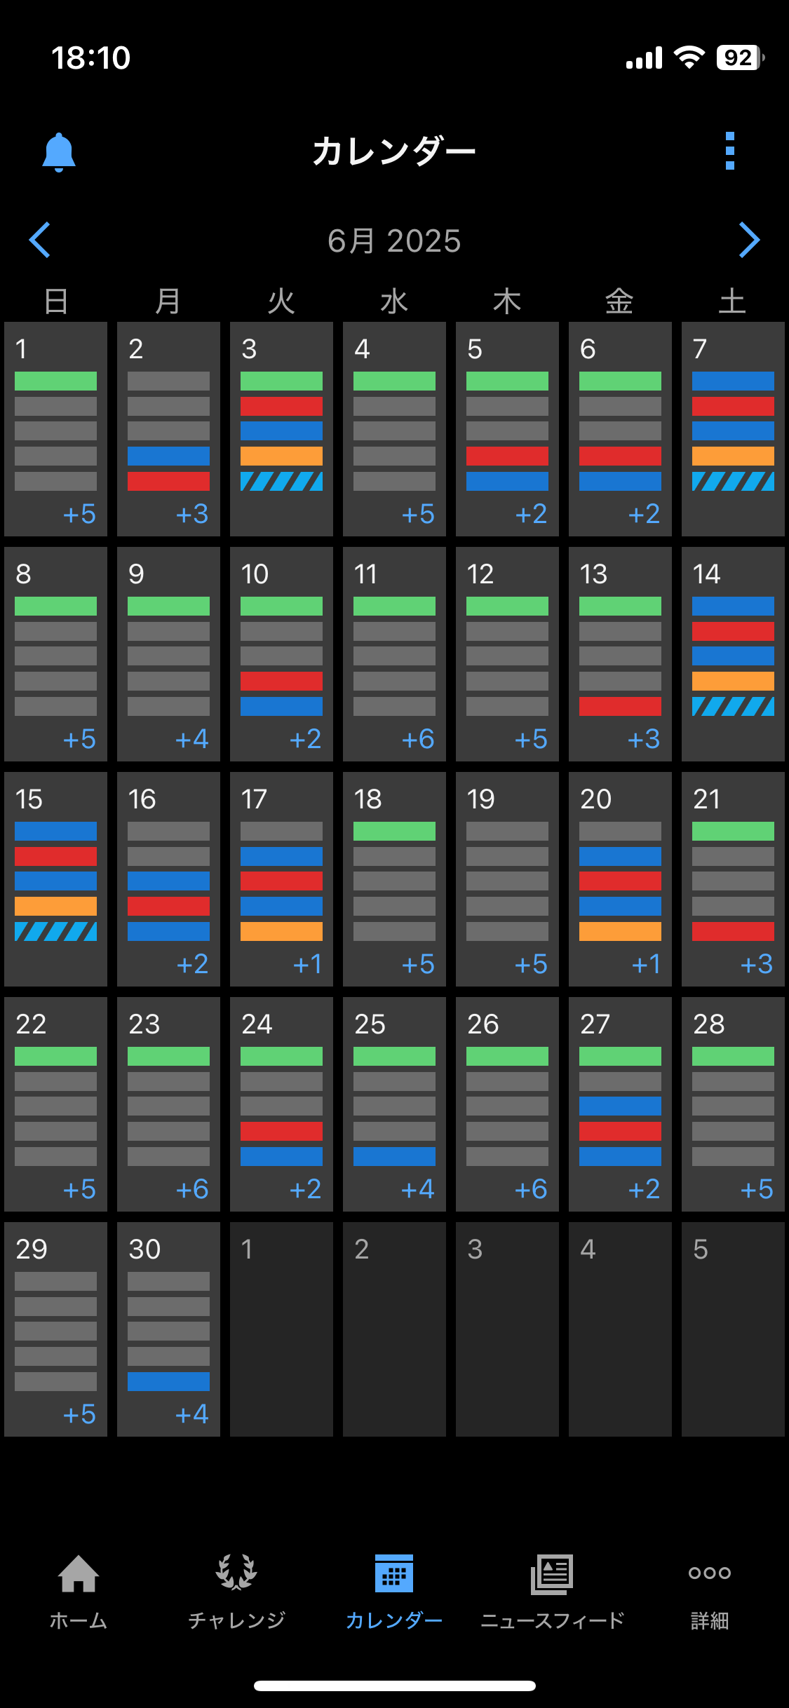This screenshot has height=1708, width=789.
Task: Select June 14 day cell
Action: [733, 653]
